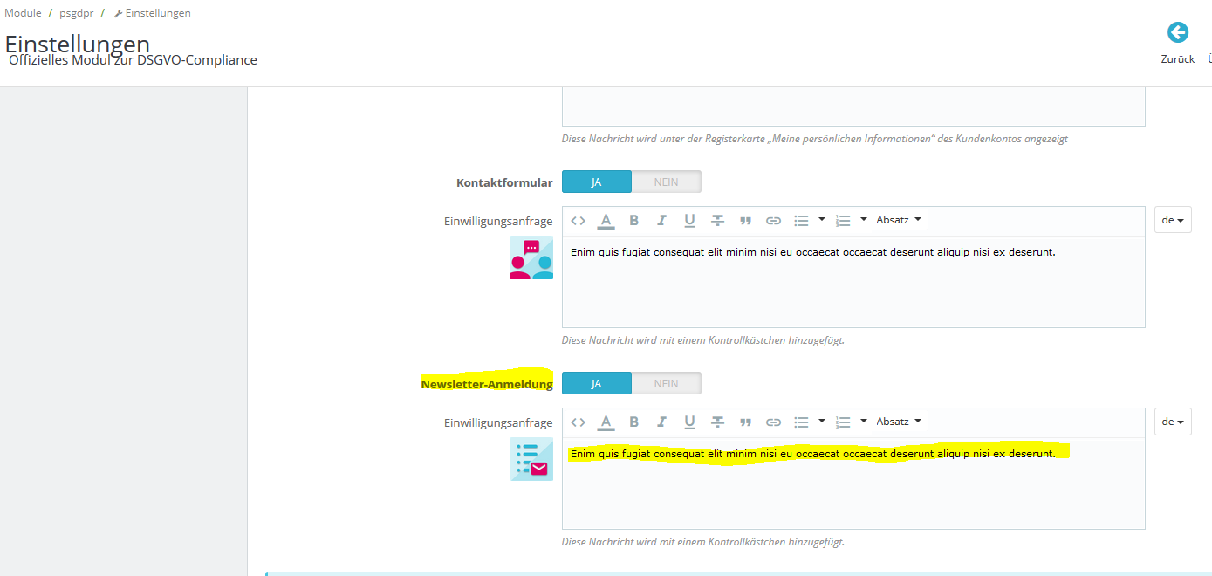Set Kontaktformular switch to JA
Viewport: 1212px width, 576px height.
(597, 182)
